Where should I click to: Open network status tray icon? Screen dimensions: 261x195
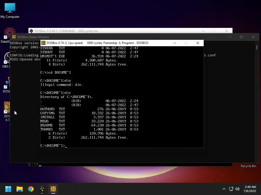point(231,189)
